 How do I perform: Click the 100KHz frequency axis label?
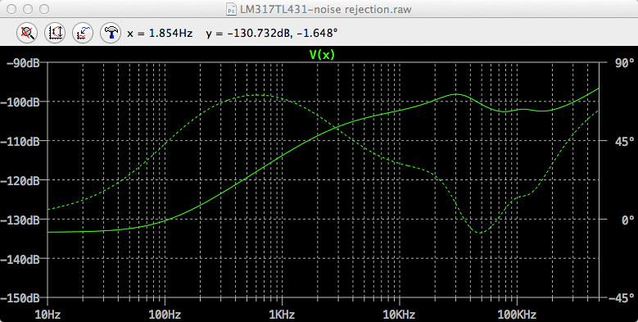pyautogui.click(x=517, y=315)
